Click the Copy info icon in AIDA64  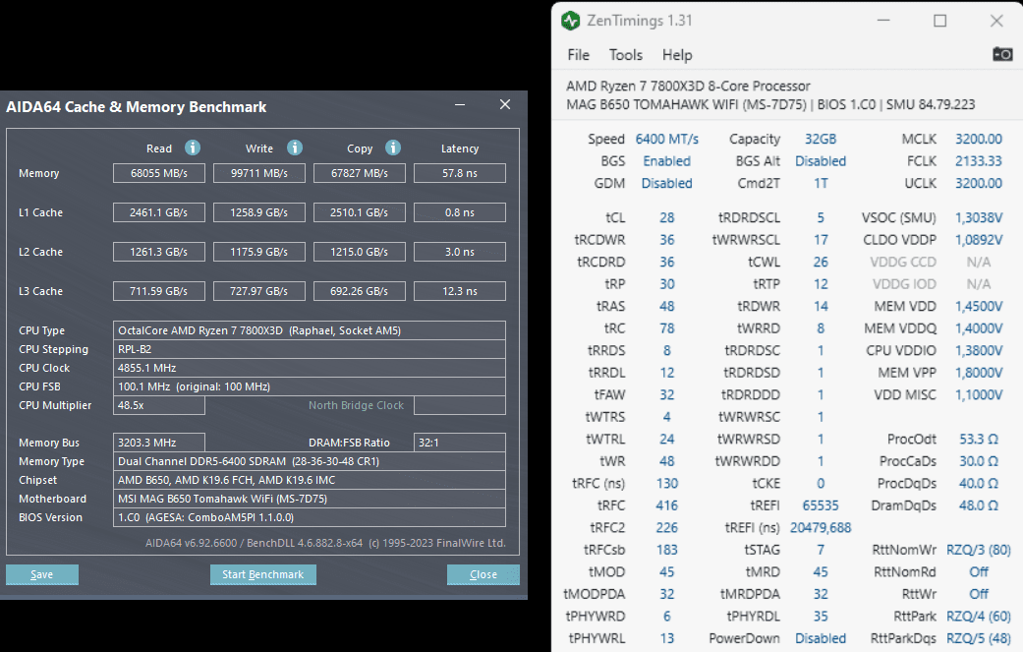393,148
